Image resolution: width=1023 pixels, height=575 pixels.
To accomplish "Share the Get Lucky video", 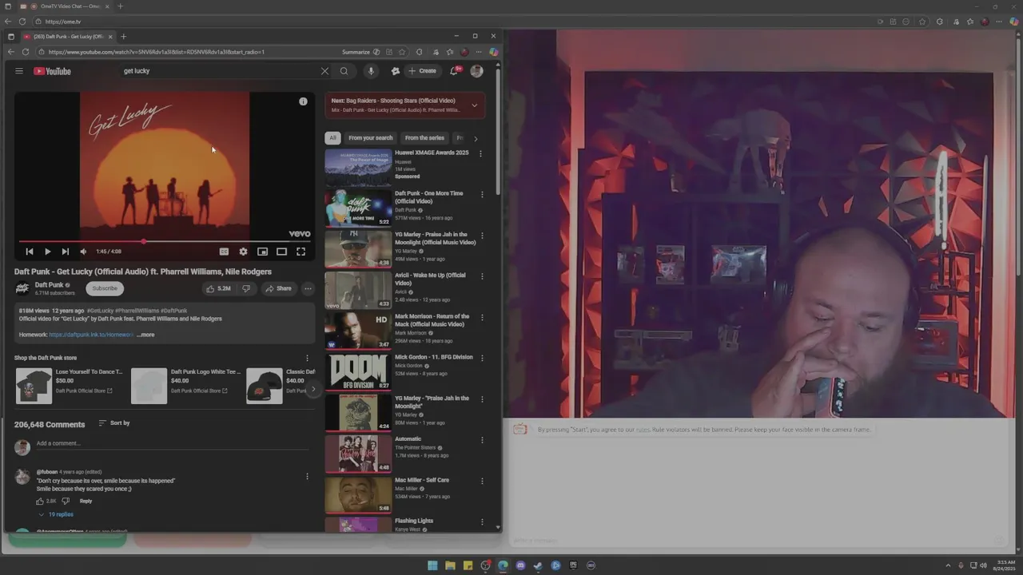I will pyautogui.click(x=278, y=288).
